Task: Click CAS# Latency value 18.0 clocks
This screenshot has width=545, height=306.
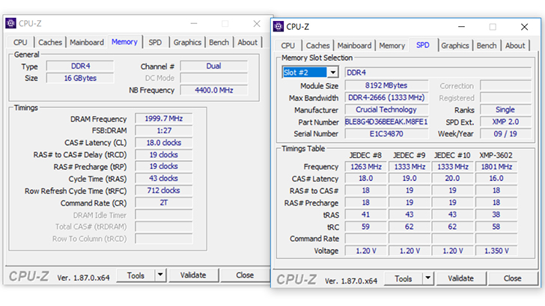Action: pos(164,143)
